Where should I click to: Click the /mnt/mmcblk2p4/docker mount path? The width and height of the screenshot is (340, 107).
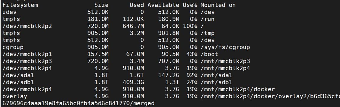point(238,89)
